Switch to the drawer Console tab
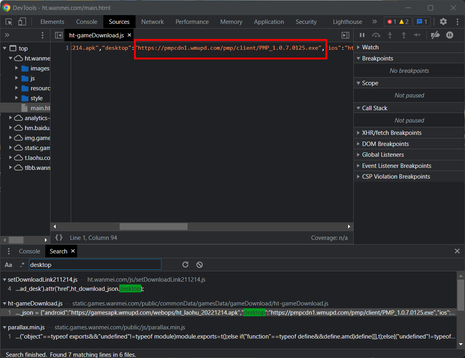465x358 pixels. coord(29,251)
